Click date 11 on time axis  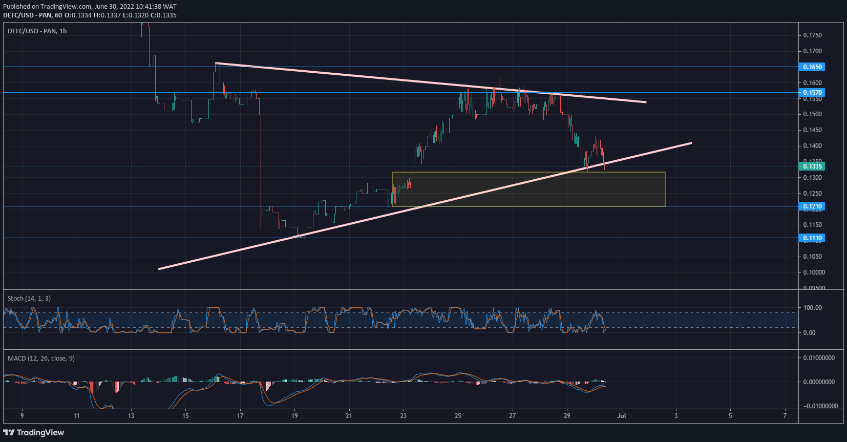pyautogui.click(x=76, y=416)
